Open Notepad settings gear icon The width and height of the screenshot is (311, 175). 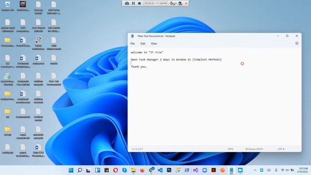(x=297, y=43)
